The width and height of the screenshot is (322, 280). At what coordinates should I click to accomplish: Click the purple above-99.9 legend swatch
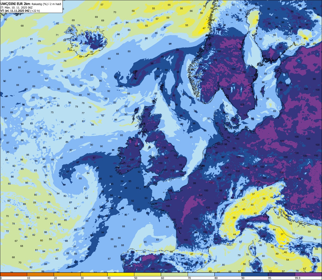(308, 274)
